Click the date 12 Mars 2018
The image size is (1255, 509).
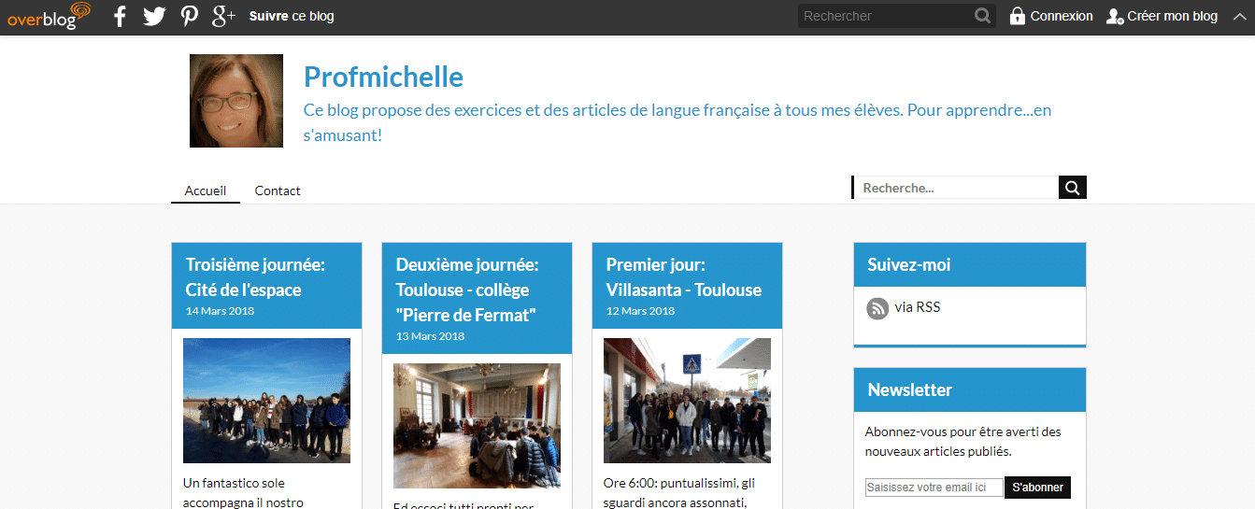(640, 311)
